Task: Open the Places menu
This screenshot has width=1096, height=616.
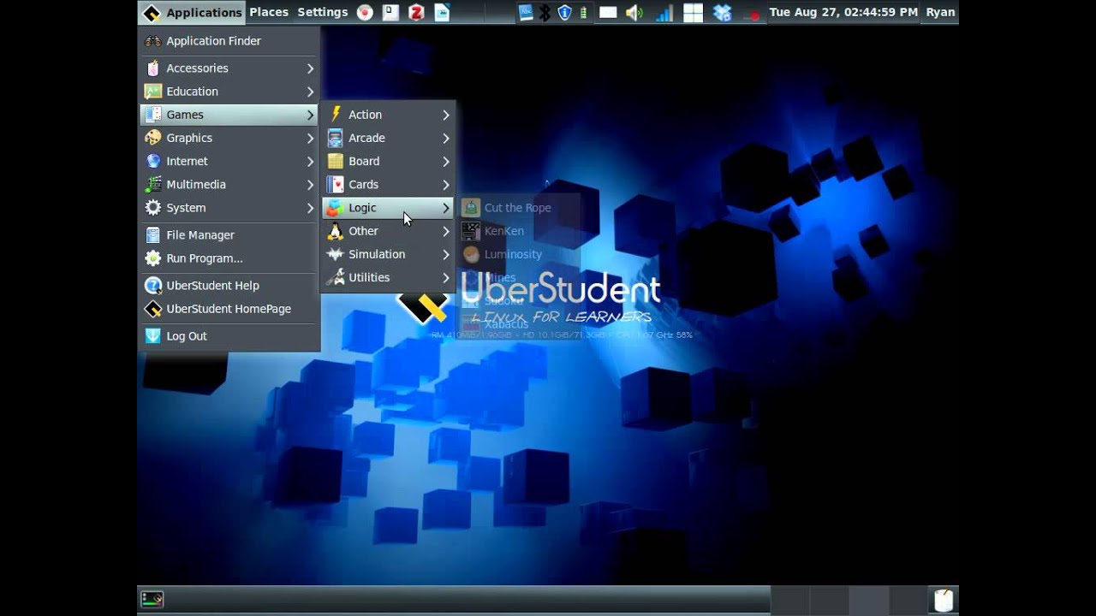Action: coord(269,12)
